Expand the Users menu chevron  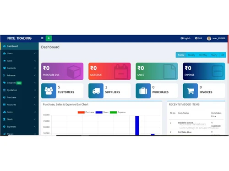tap(35, 53)
